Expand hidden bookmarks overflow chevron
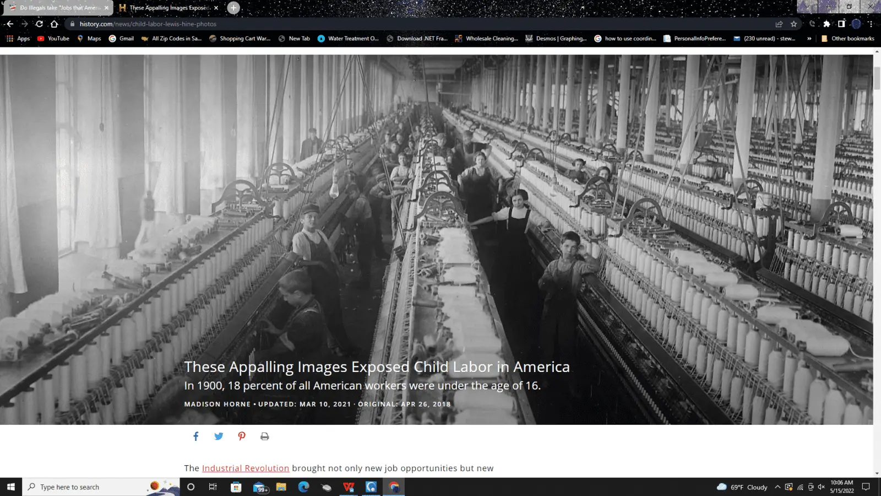Screen dimensions: 881x496 [809, 39]
